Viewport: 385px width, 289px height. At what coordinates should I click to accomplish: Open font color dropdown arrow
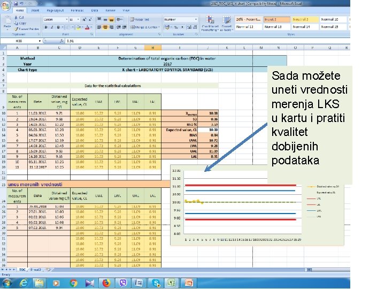pyautogui.click(x=91, y=27)
